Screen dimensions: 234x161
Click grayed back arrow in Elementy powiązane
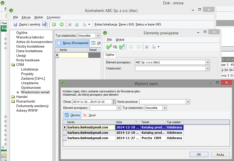click(x=131, y=47)
